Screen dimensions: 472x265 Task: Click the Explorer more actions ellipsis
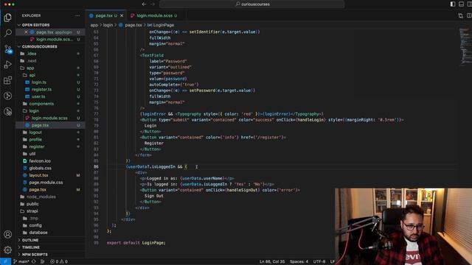(x=77, y=15)
